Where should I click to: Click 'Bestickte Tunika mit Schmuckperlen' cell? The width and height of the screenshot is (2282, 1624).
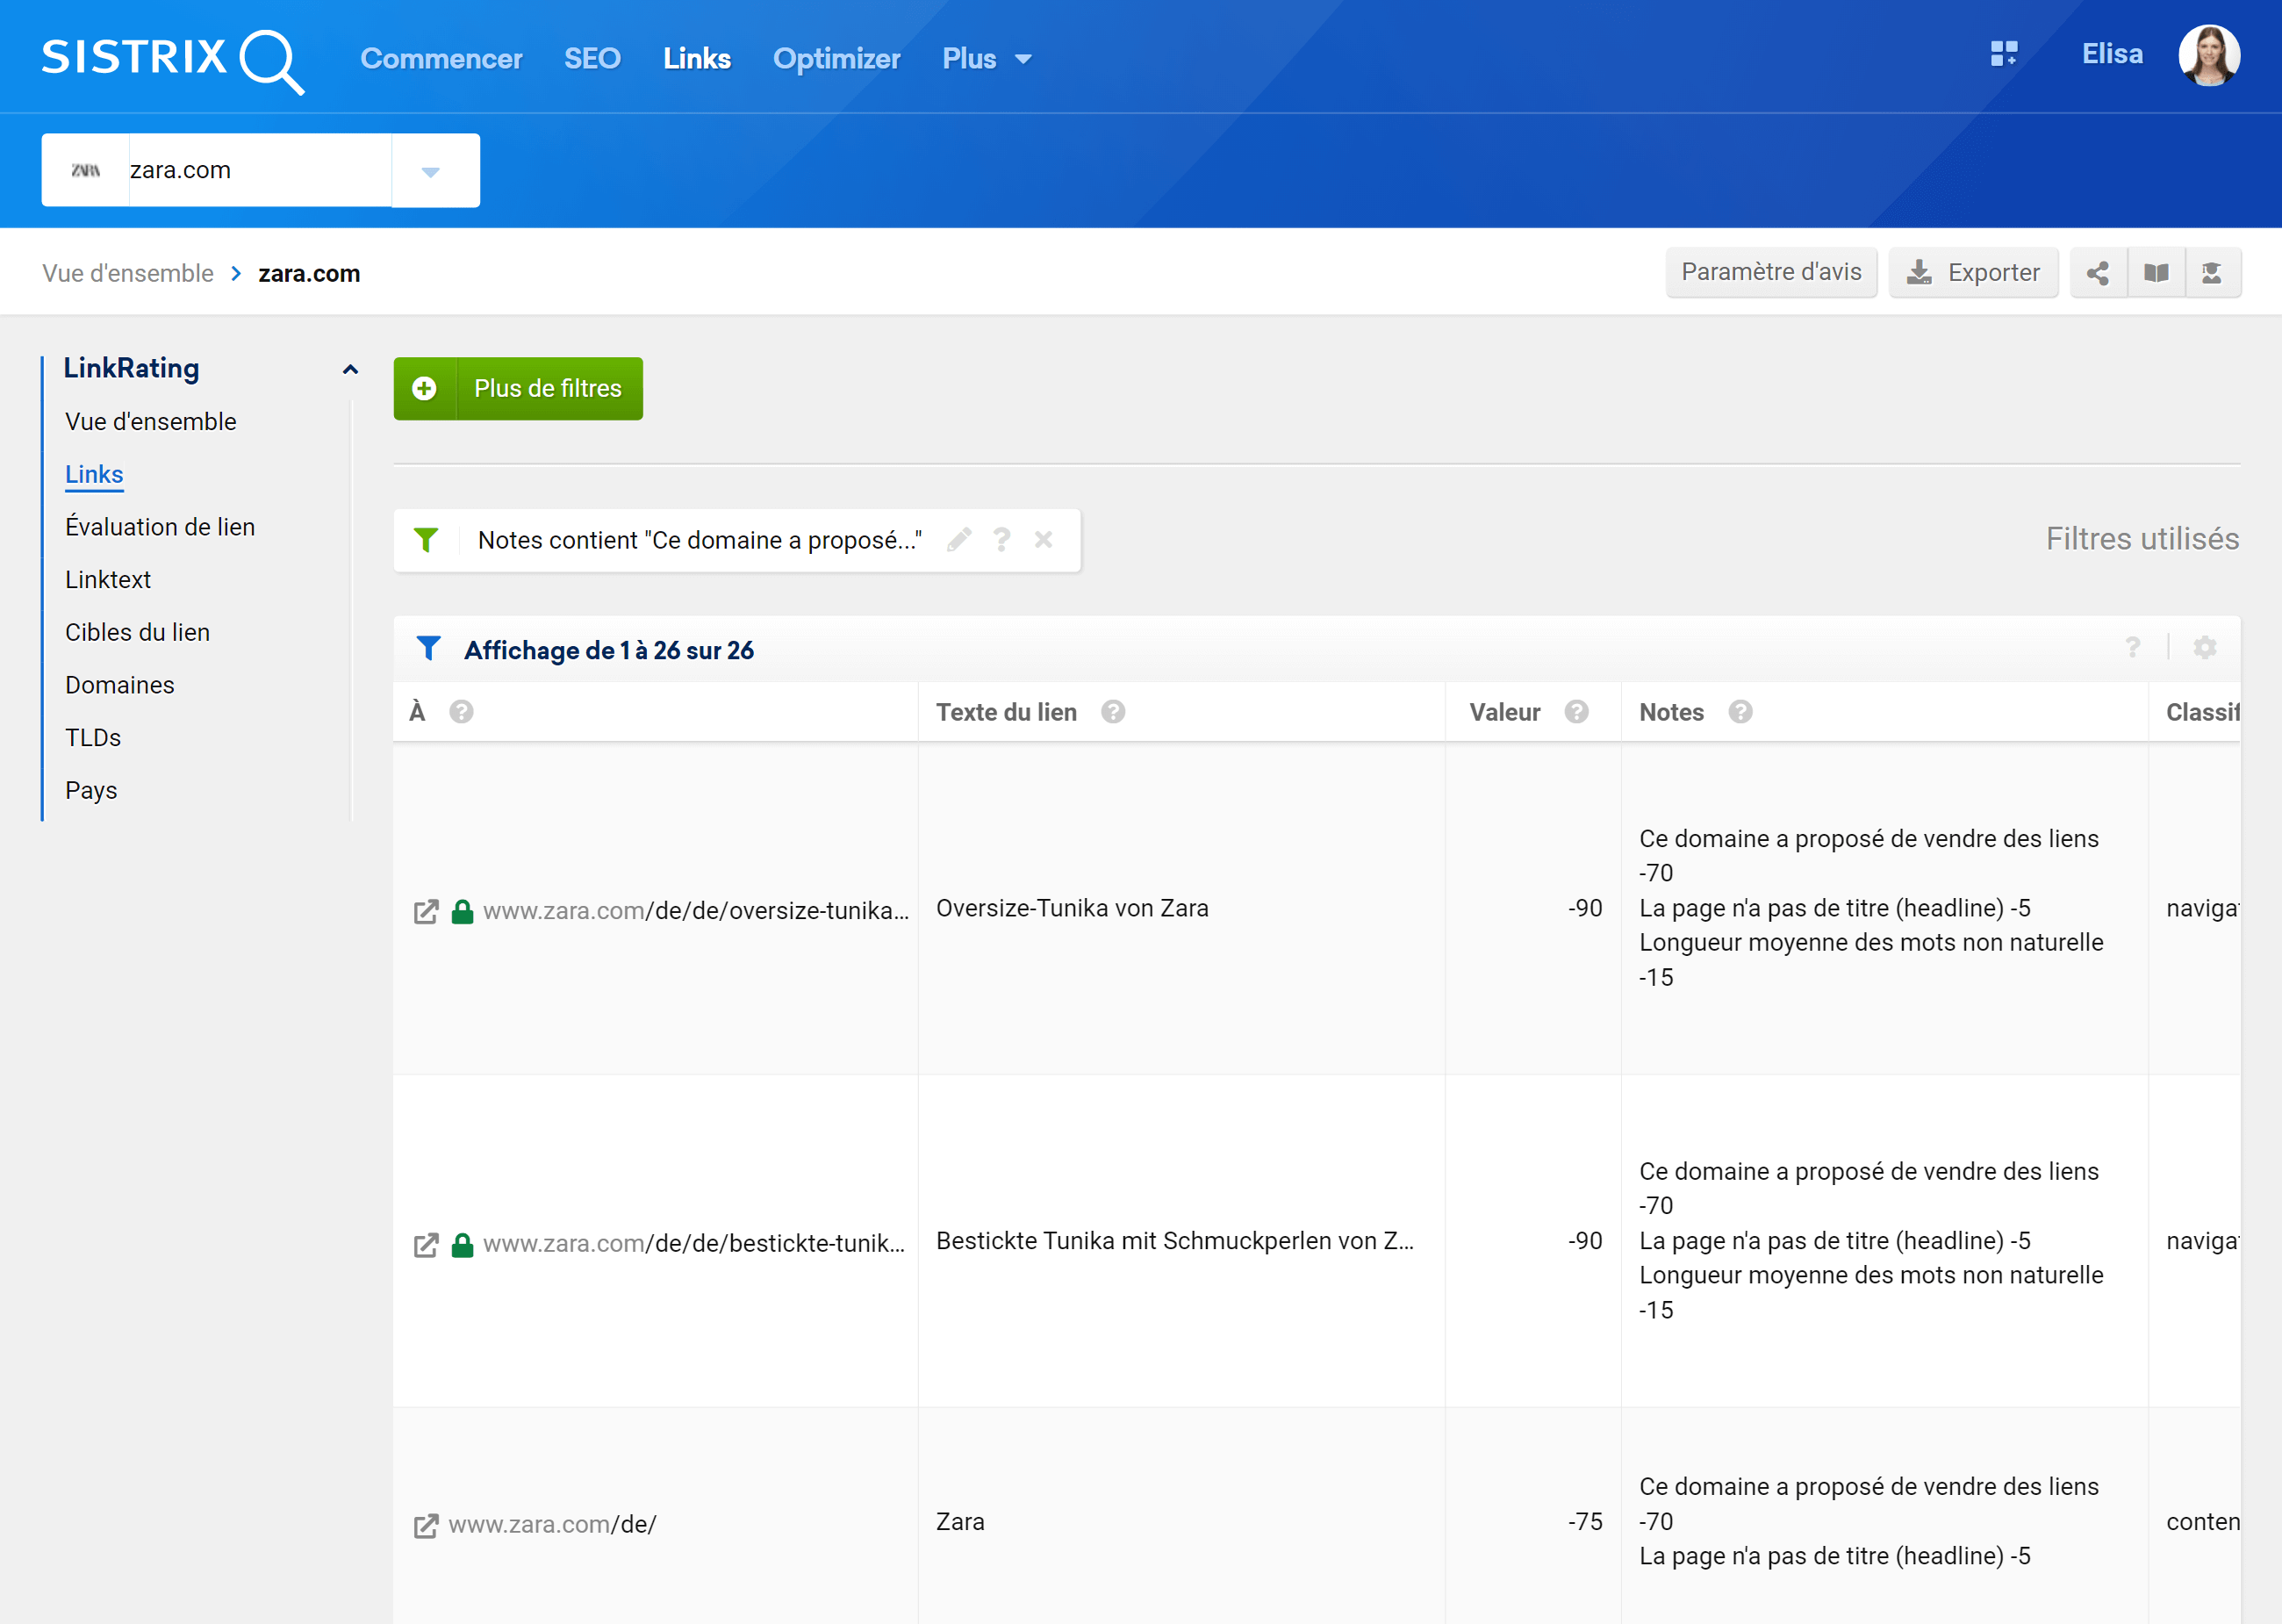pyautogui.click(x=1174, y=1241)
